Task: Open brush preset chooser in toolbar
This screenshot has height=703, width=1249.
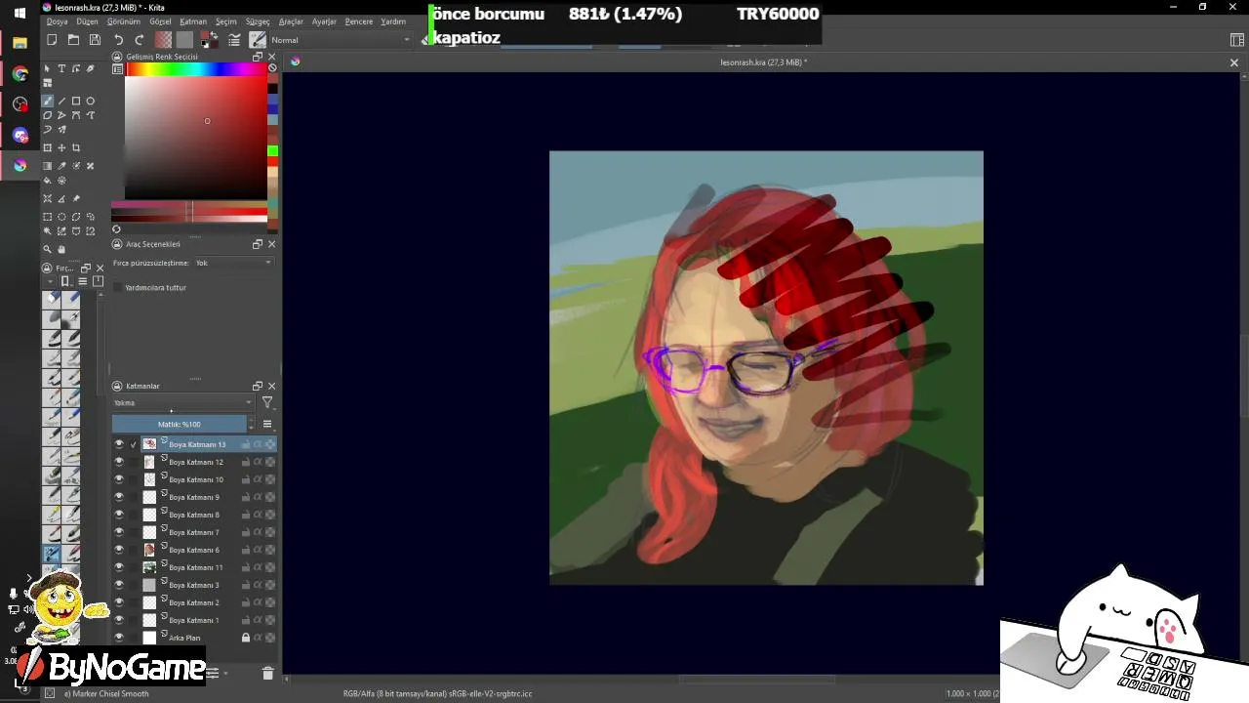Action: click(x=258, y=40)
